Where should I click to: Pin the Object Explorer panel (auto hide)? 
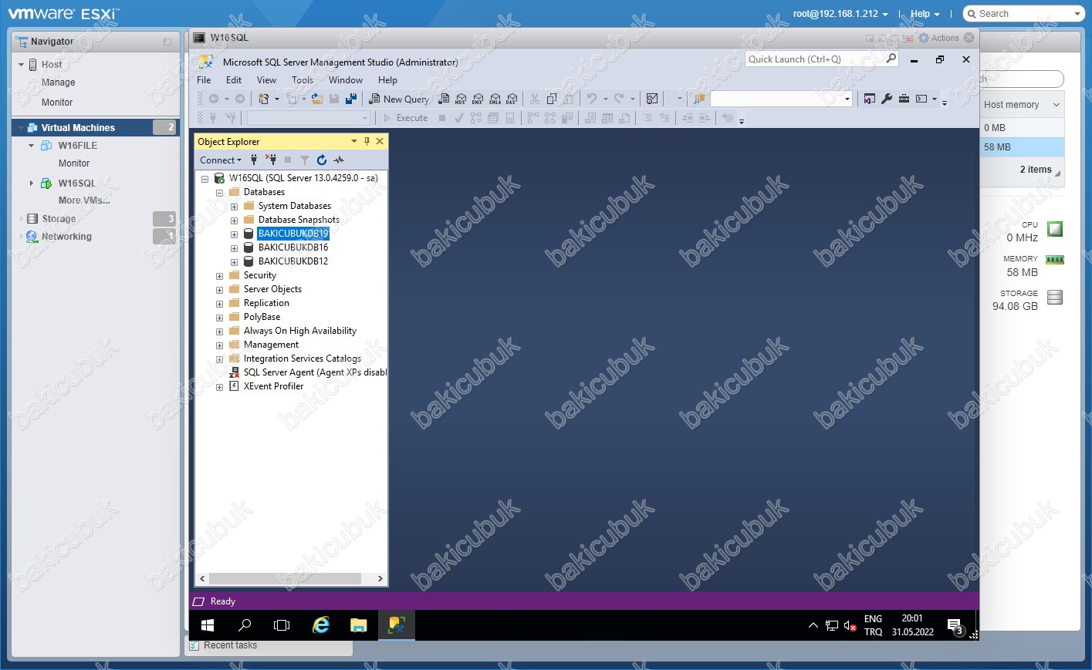pos(367,141)
